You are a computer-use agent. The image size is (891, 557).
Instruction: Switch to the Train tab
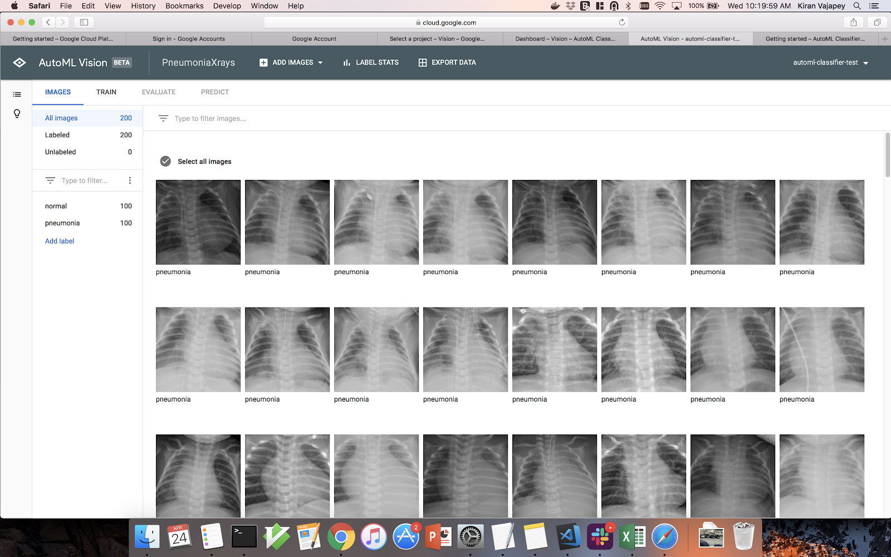pyautogui.click(x=106, y=92)
